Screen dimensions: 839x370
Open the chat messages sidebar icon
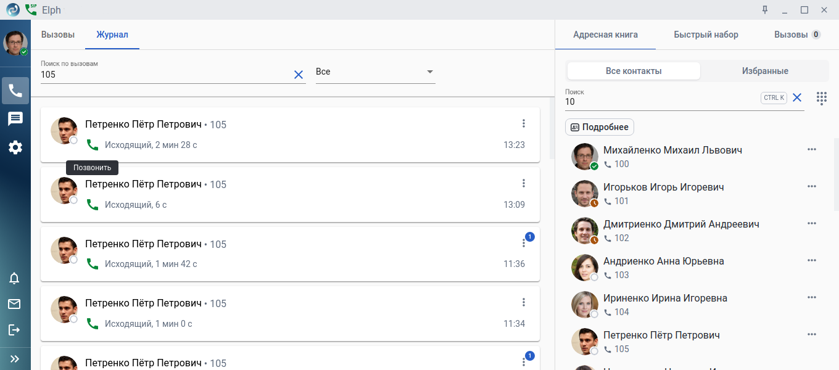tap(15, 119)
